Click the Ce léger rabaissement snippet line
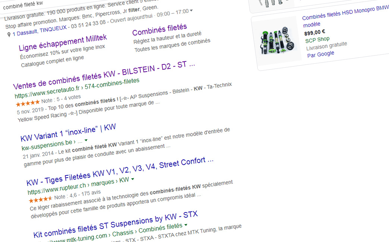The width and height of the screenshot is (389, 242). point(131,195)
